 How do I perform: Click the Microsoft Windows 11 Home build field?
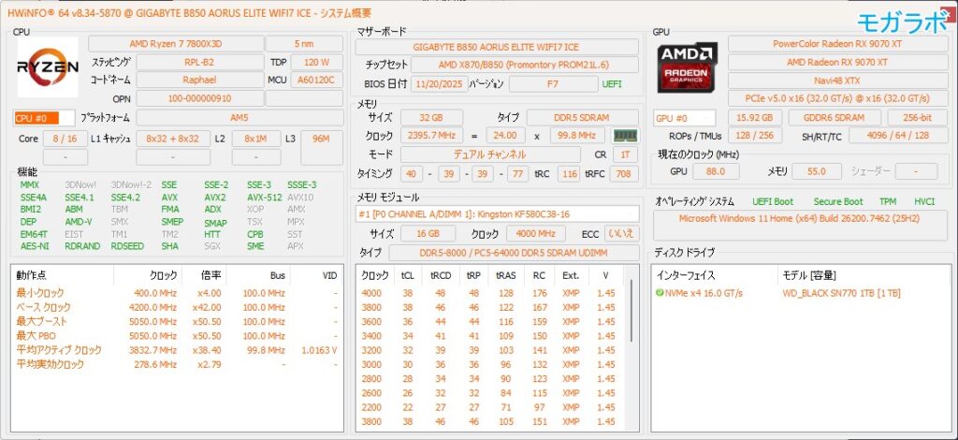[x=800, y=225]
